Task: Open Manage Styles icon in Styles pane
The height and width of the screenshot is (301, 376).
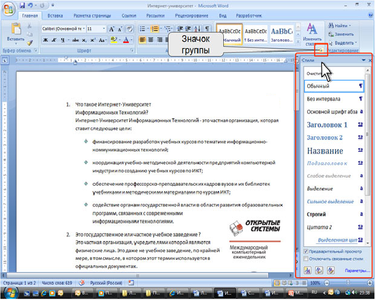Action: 331,270
